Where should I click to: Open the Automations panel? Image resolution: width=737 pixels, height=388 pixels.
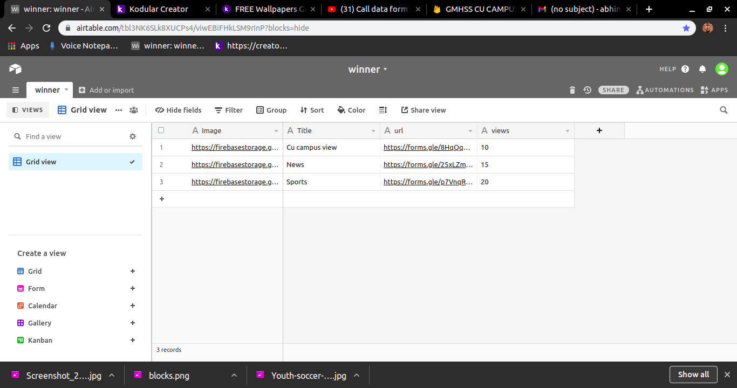[x=665, y=90]
